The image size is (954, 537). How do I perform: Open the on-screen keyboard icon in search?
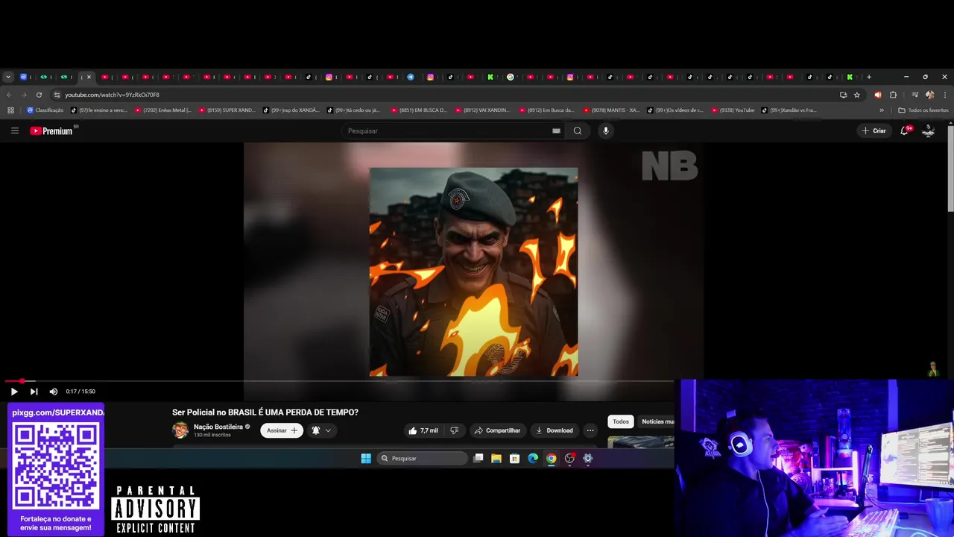(x=556, y=131)
